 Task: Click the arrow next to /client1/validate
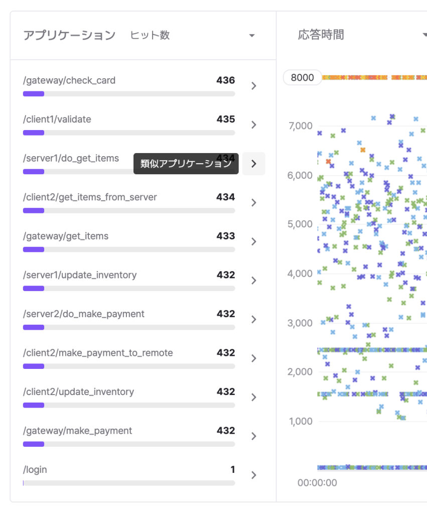click(253, 125)
